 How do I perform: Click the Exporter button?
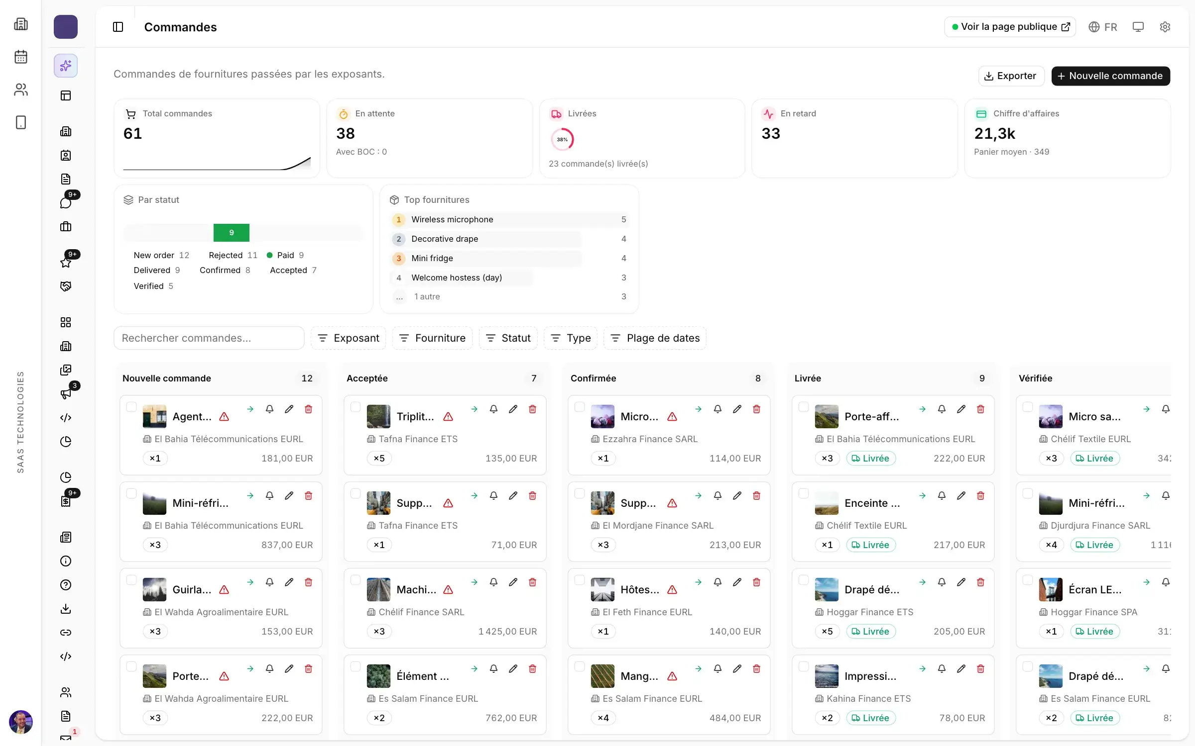coord(1011,76)
